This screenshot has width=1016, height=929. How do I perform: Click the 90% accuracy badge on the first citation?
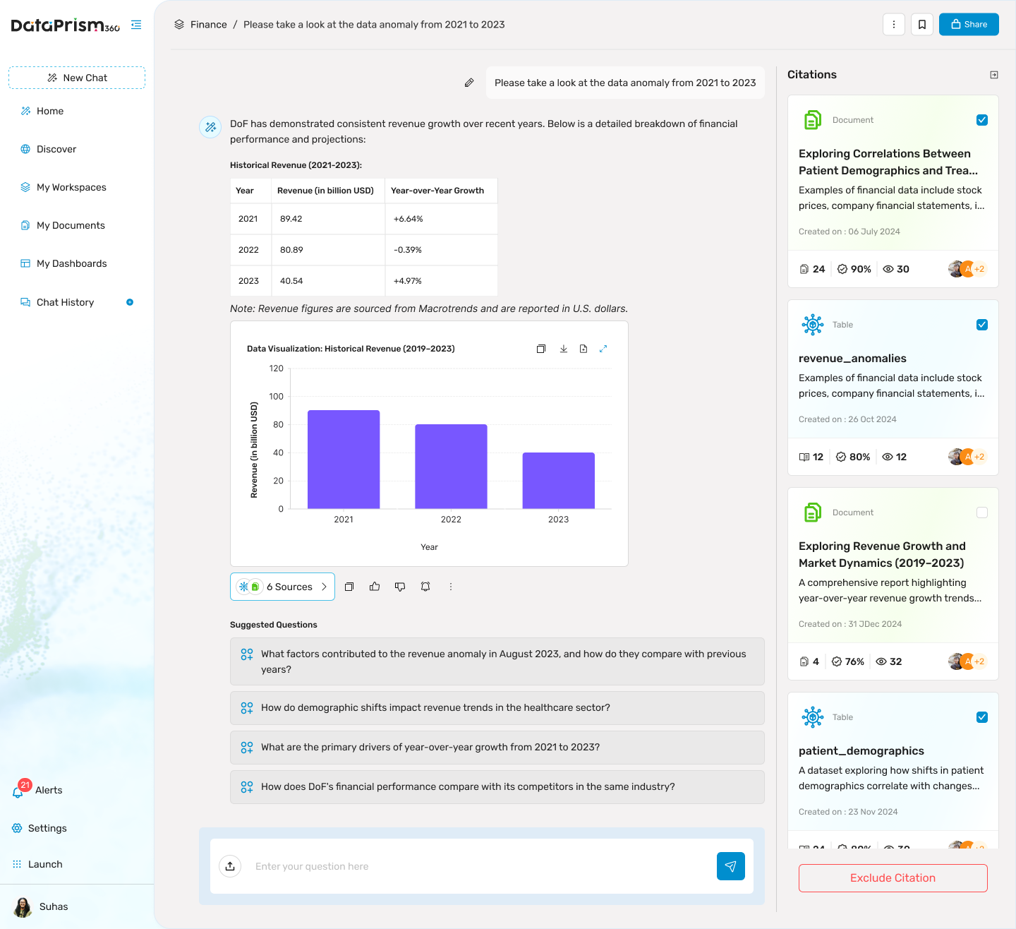pyautogui.click(x=854, y=269)
